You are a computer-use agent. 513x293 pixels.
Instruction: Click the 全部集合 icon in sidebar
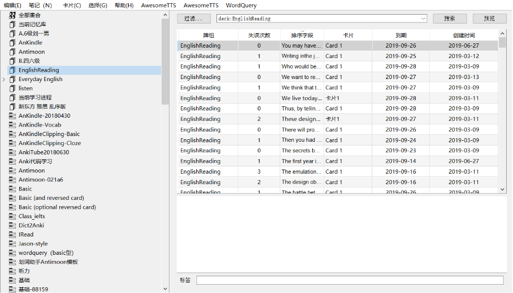pyautogui.click(x=13, y=15)
